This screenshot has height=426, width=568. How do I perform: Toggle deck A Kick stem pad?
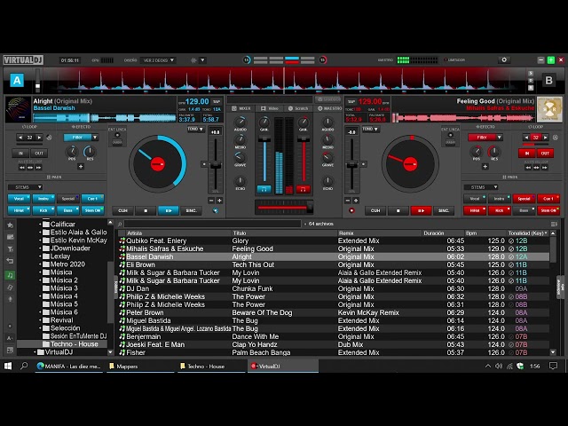point(43,210)
